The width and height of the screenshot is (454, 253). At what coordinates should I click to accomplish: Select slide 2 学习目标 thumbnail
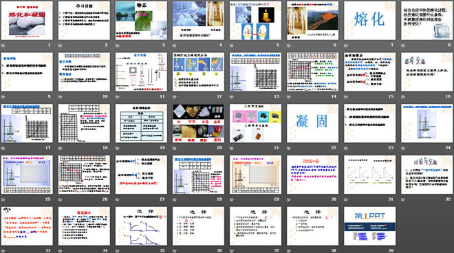[84, 20]
